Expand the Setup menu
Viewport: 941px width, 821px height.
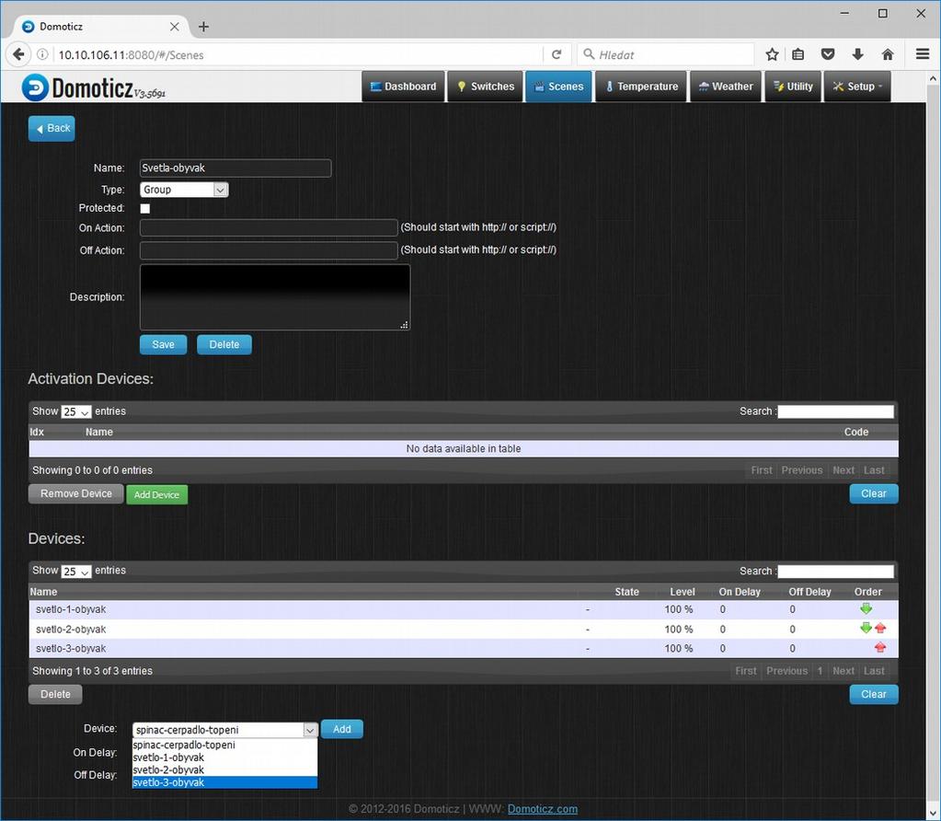click(x=857, y=87)
